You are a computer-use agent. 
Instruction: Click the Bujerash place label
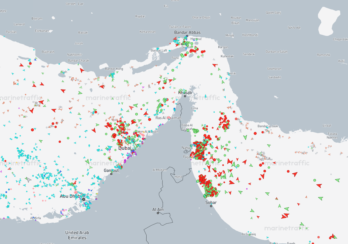48,52
